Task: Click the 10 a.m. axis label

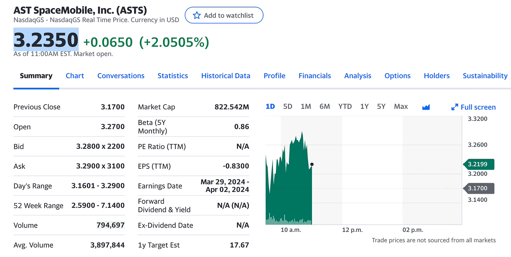Action: pyautogui.click(x=291, y=230)
